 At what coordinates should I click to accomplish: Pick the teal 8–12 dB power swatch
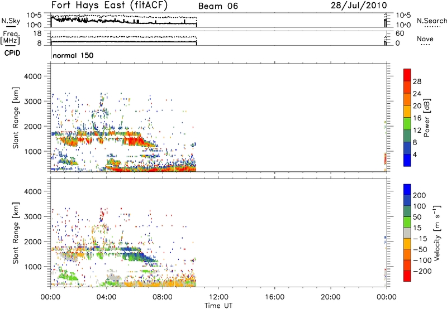407,136
